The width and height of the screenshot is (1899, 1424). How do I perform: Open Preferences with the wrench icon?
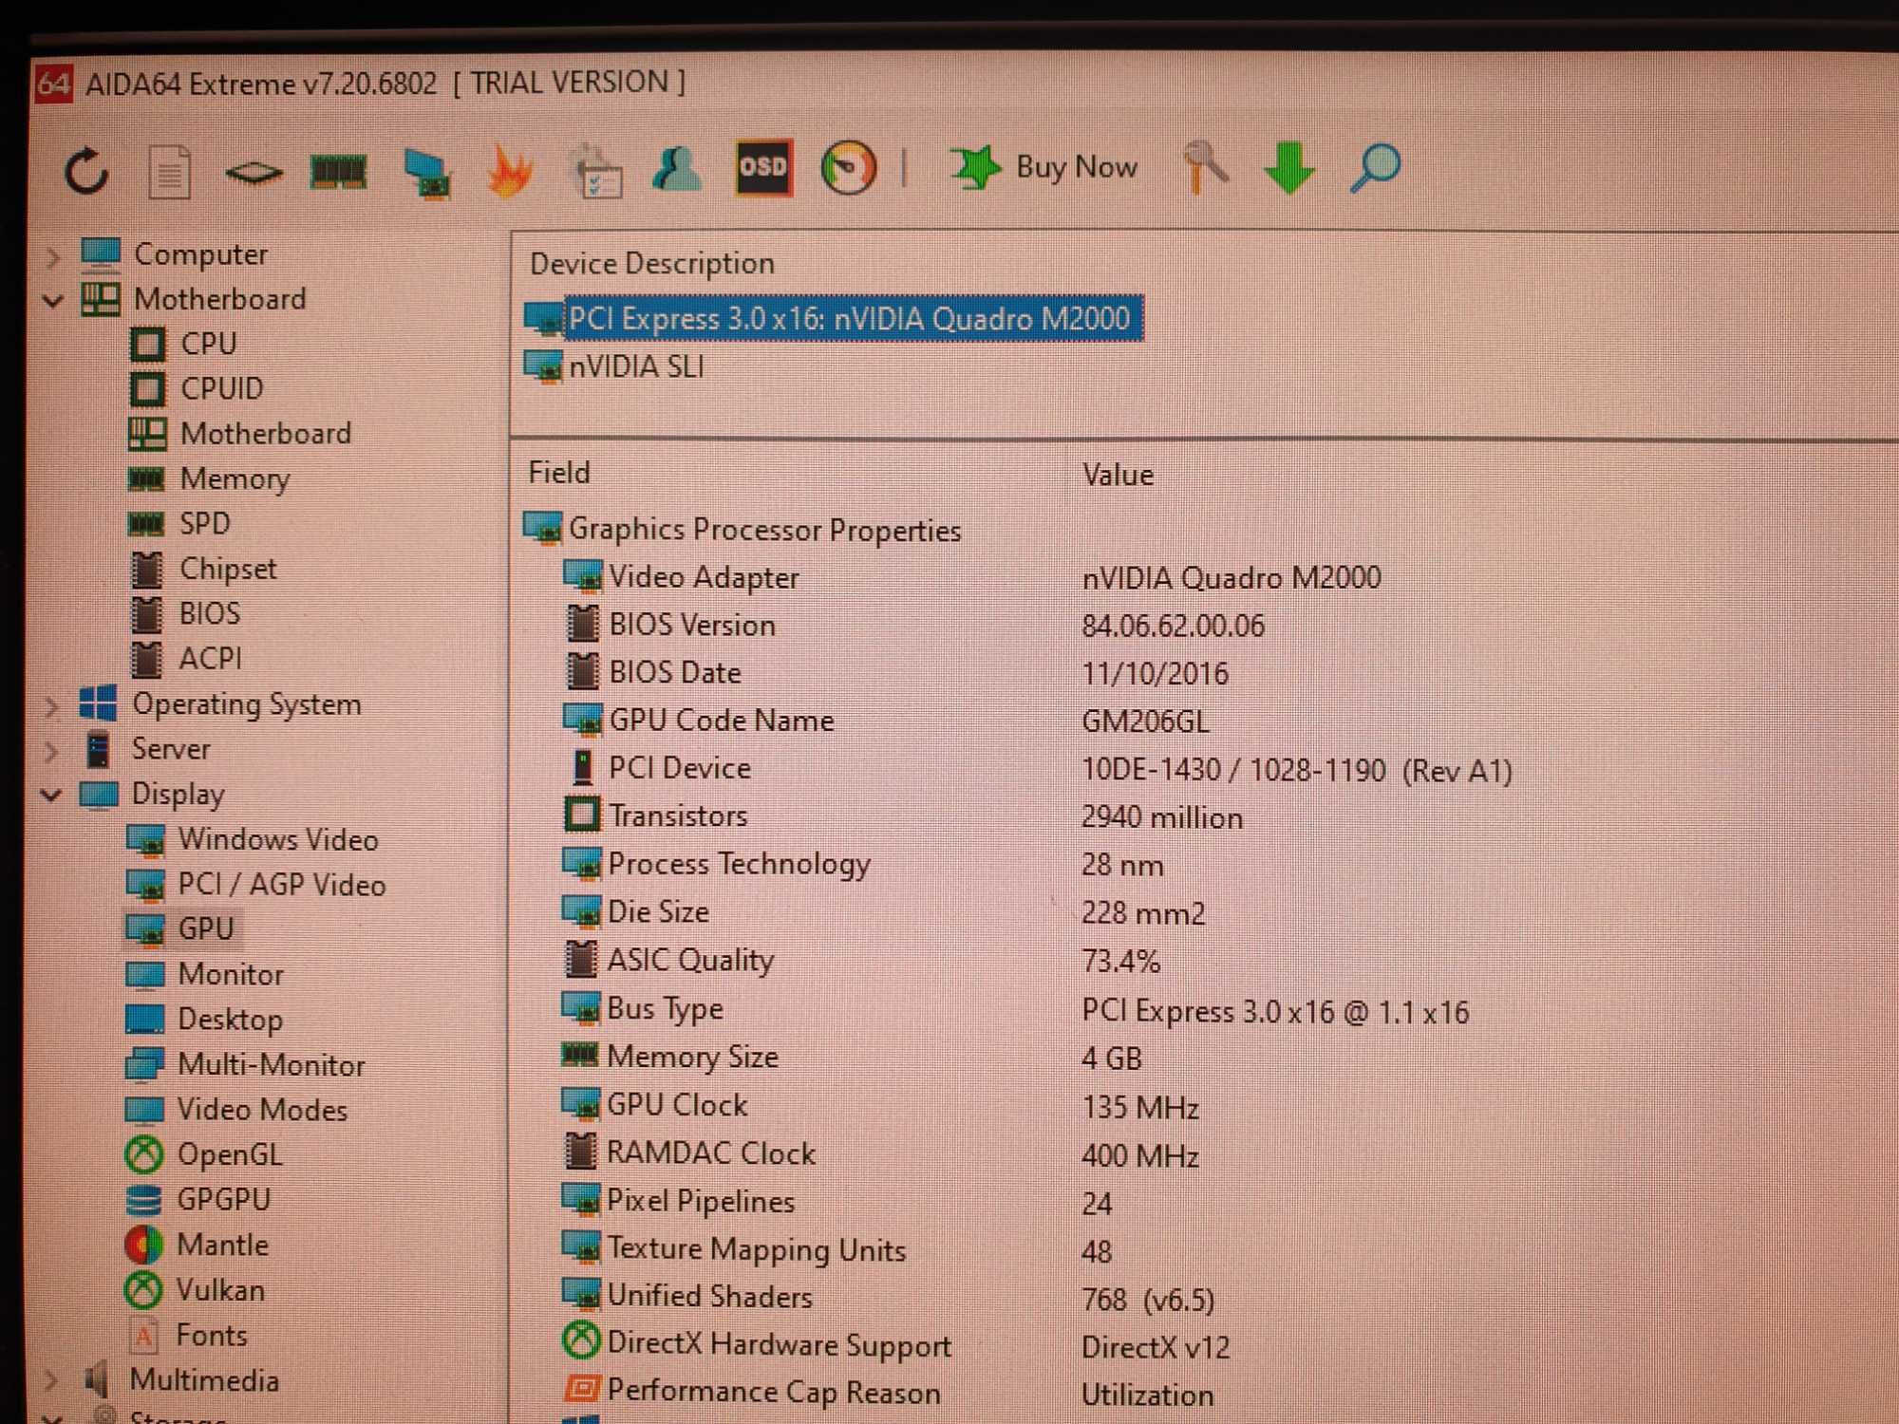point(1206,167)
